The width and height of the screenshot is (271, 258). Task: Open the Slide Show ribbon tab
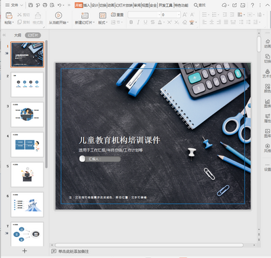(x=124, y=5)
